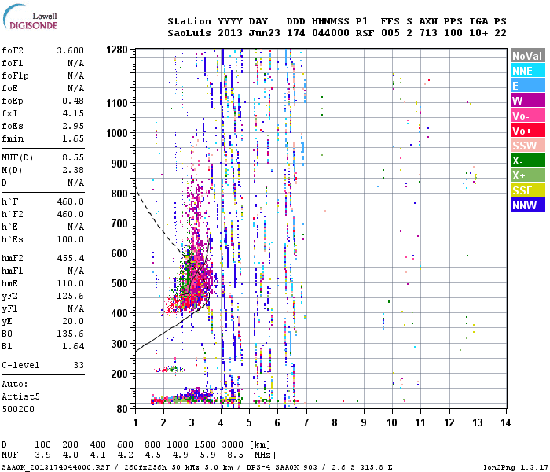Select the NoVal legend swatch
The width and height of the screenshot is (550, 472).
point(528,56)
